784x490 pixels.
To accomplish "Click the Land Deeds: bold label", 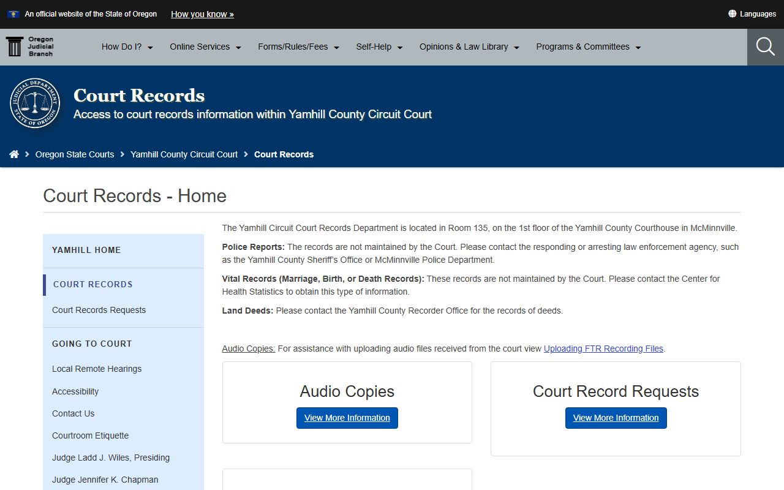I will coord(247,311).
